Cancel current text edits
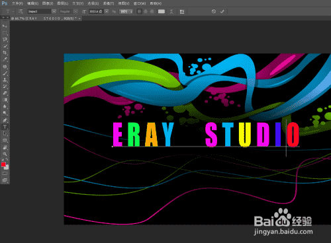The image size is (331, 243). point(214,11)
